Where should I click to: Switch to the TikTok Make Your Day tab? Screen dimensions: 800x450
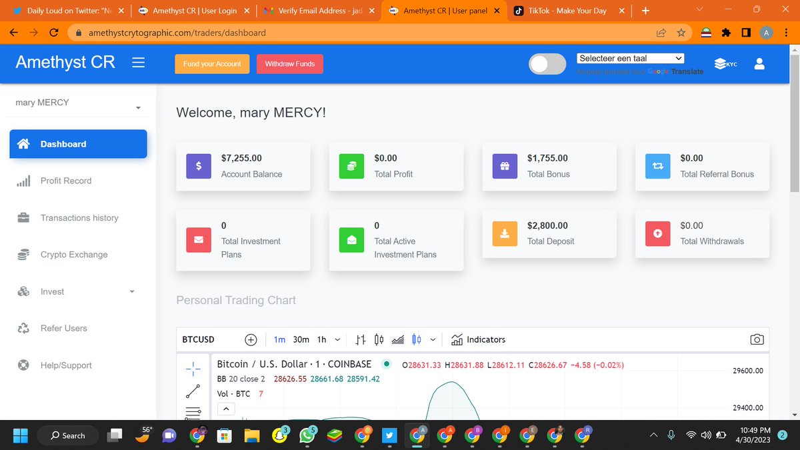568,11
